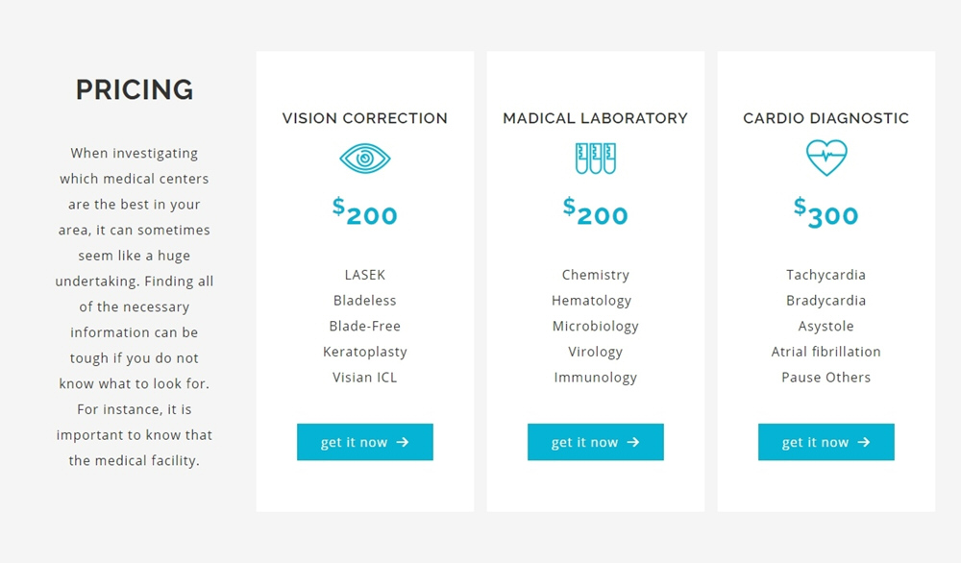Get the Vision Correction plan now
Image resolution: width=961 pixels, height=563 pixels.
364,442
